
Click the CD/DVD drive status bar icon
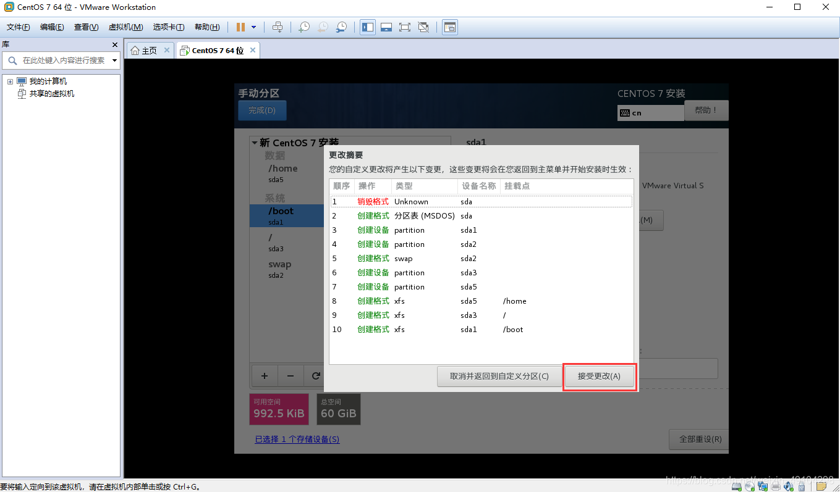(750, 486)
